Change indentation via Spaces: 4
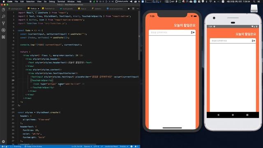Image resolution: width=263 pixels, height=148 pixels. pyautogui.click(x=88, y=146)
